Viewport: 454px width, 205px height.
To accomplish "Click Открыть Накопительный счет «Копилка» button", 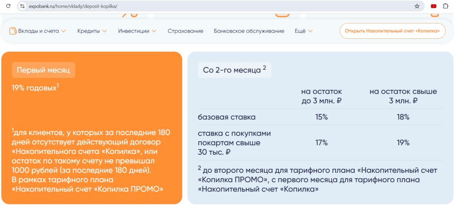I will 392,31.
